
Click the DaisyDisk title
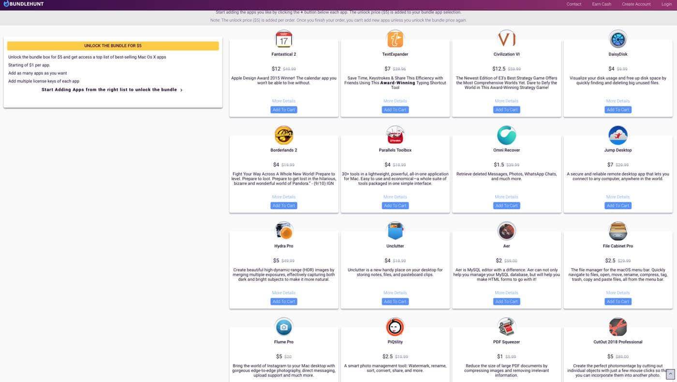[x=618, y=54]
